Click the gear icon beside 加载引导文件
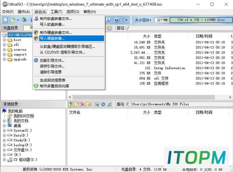Image resolution: width=233 pixels, height=172 pixels. pos(36,60)
